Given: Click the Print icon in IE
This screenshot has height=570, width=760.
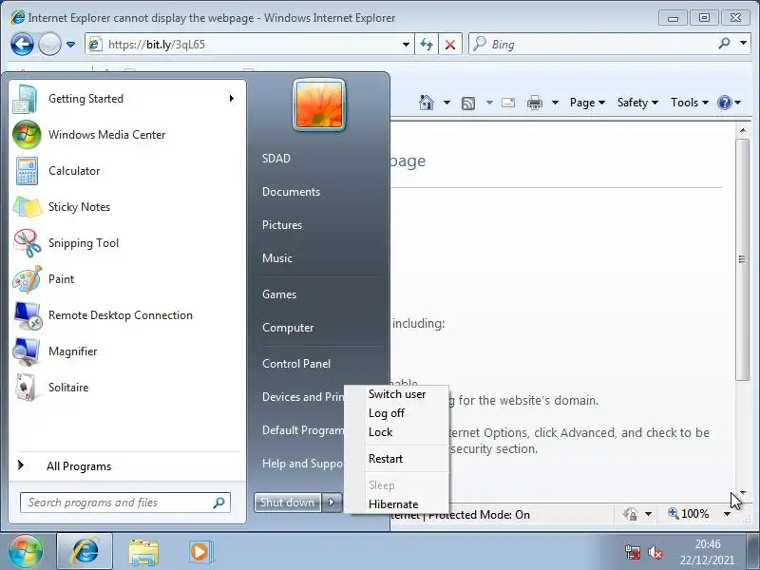Looking at the screenshot, I should [x=535, y=103].
